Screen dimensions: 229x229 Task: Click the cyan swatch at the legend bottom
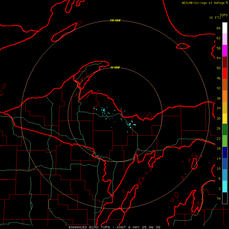pos(225,187)
